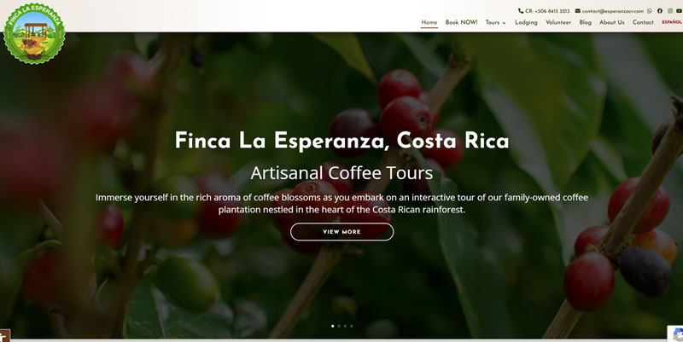Click the contact@esperanzacr.com email link

point(612,11)
